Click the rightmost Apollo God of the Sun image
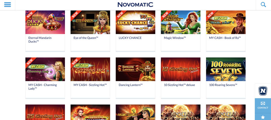The image size is (271, 120). [x=226, y=112]
